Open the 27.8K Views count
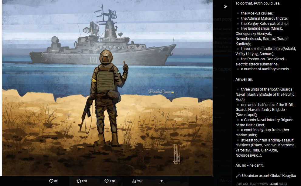The image size is (301, 186). coord(279,184)
